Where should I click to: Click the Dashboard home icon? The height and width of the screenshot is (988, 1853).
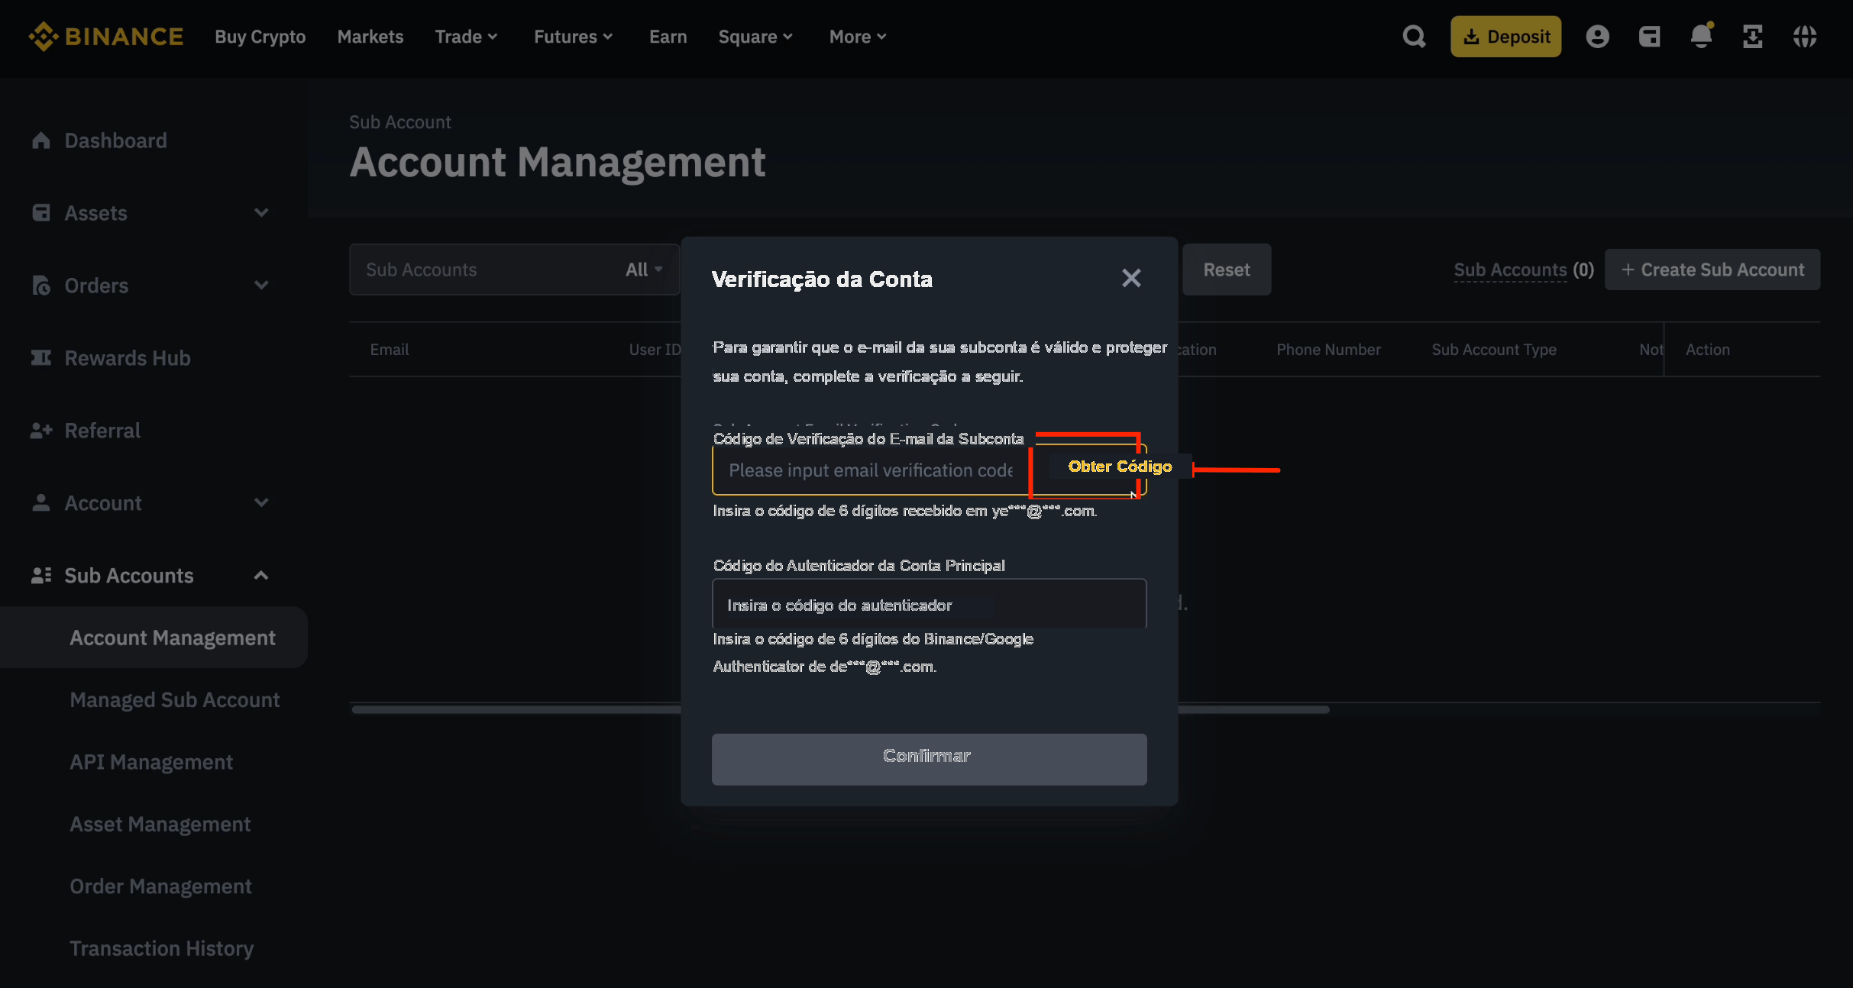click(41, 140)
